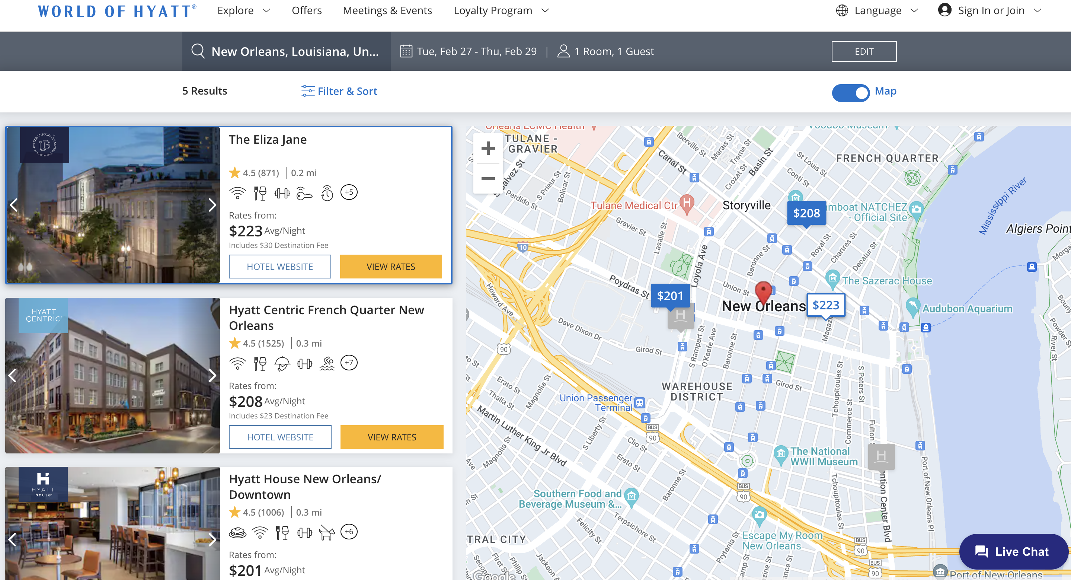
Task: Click the guest person icon
Action: click(563, 51)
